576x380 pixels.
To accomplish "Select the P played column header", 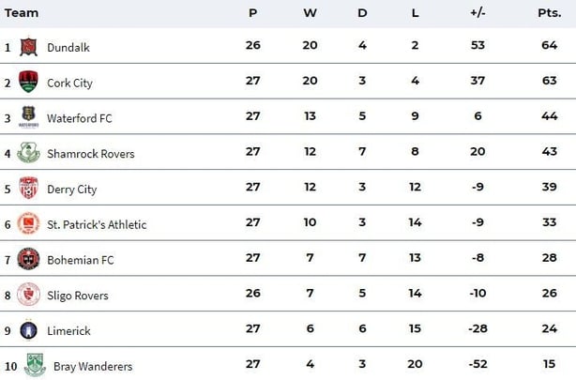I will 252,13.
